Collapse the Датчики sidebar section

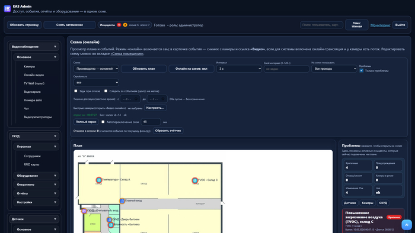tap(34, 219)
